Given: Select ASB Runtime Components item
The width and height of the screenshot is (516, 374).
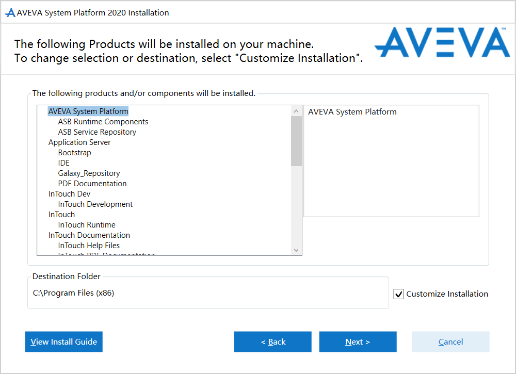Looking at the screenshot, I should [x=103, y=122].
